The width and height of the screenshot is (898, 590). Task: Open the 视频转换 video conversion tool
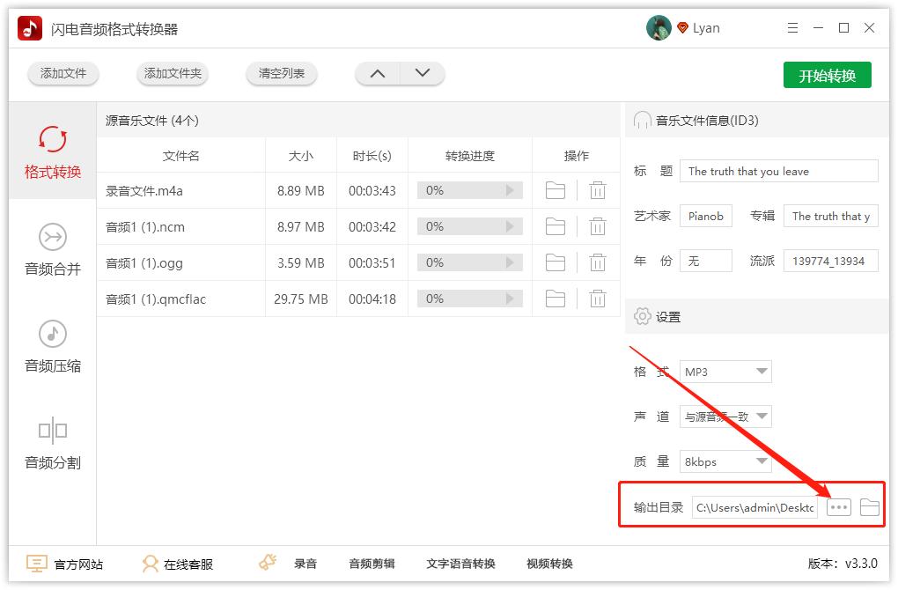(x=549, y=564)
